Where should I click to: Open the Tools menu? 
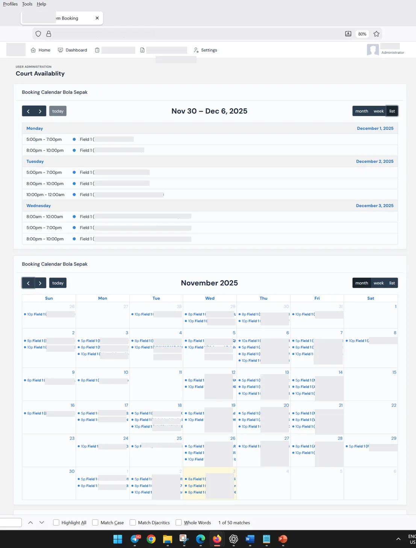click(27, 4)
